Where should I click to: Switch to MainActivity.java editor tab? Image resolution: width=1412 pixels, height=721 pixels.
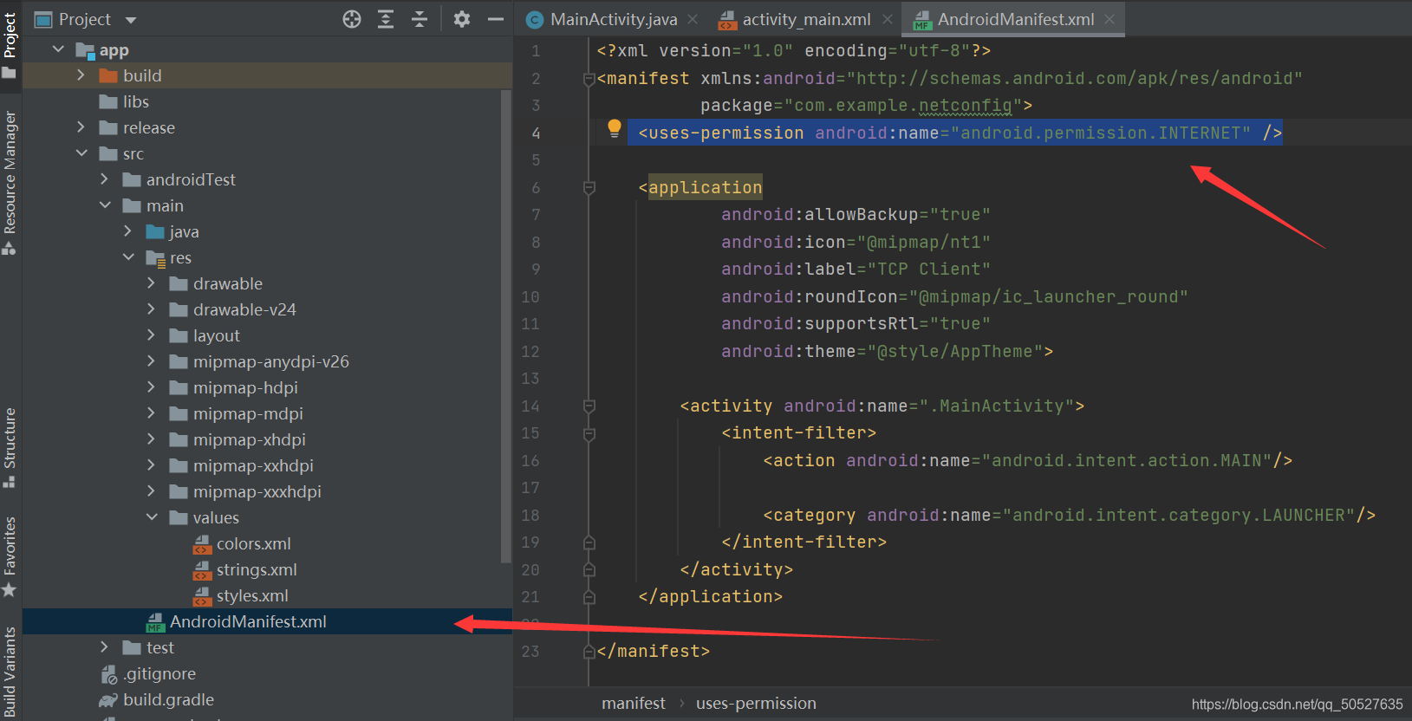(x=613, y=19)
